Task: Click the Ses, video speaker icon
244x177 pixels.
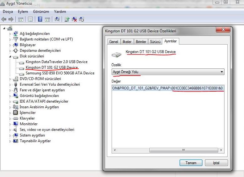Action: [x=15, y=130]
